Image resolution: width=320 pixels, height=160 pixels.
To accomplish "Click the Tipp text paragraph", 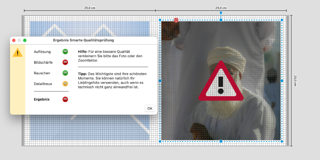I will coord(112,80).
